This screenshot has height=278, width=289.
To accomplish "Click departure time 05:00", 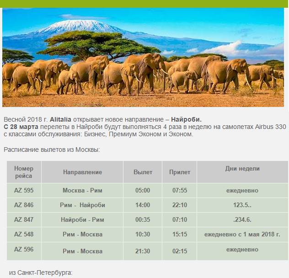I will [x=143, y=190].
